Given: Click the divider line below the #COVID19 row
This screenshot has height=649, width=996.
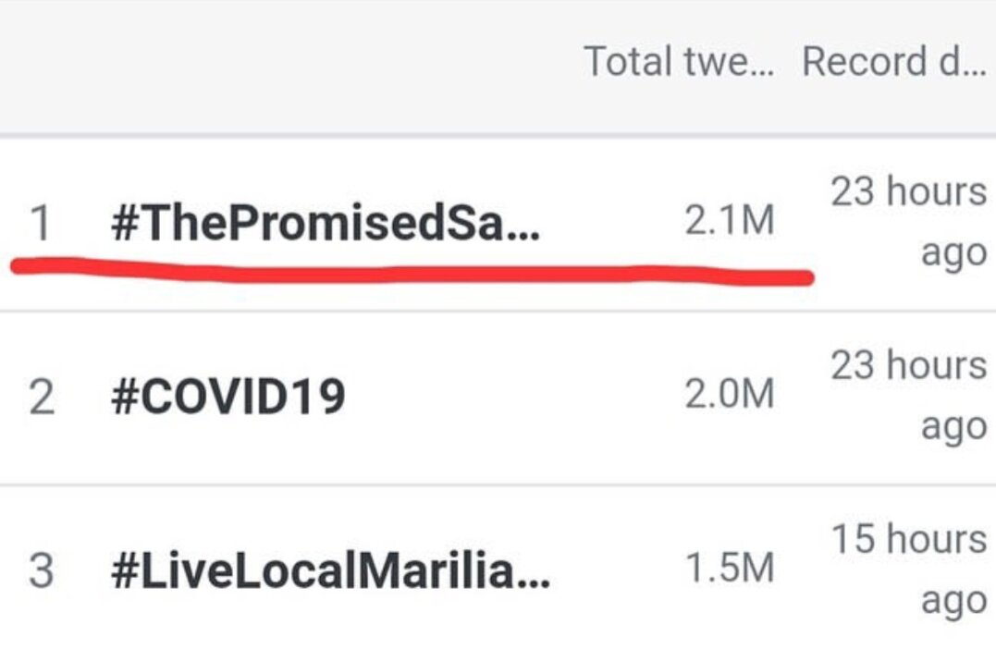Looking at the screenshot, I should pyautogui.click(x=498, y=484).
